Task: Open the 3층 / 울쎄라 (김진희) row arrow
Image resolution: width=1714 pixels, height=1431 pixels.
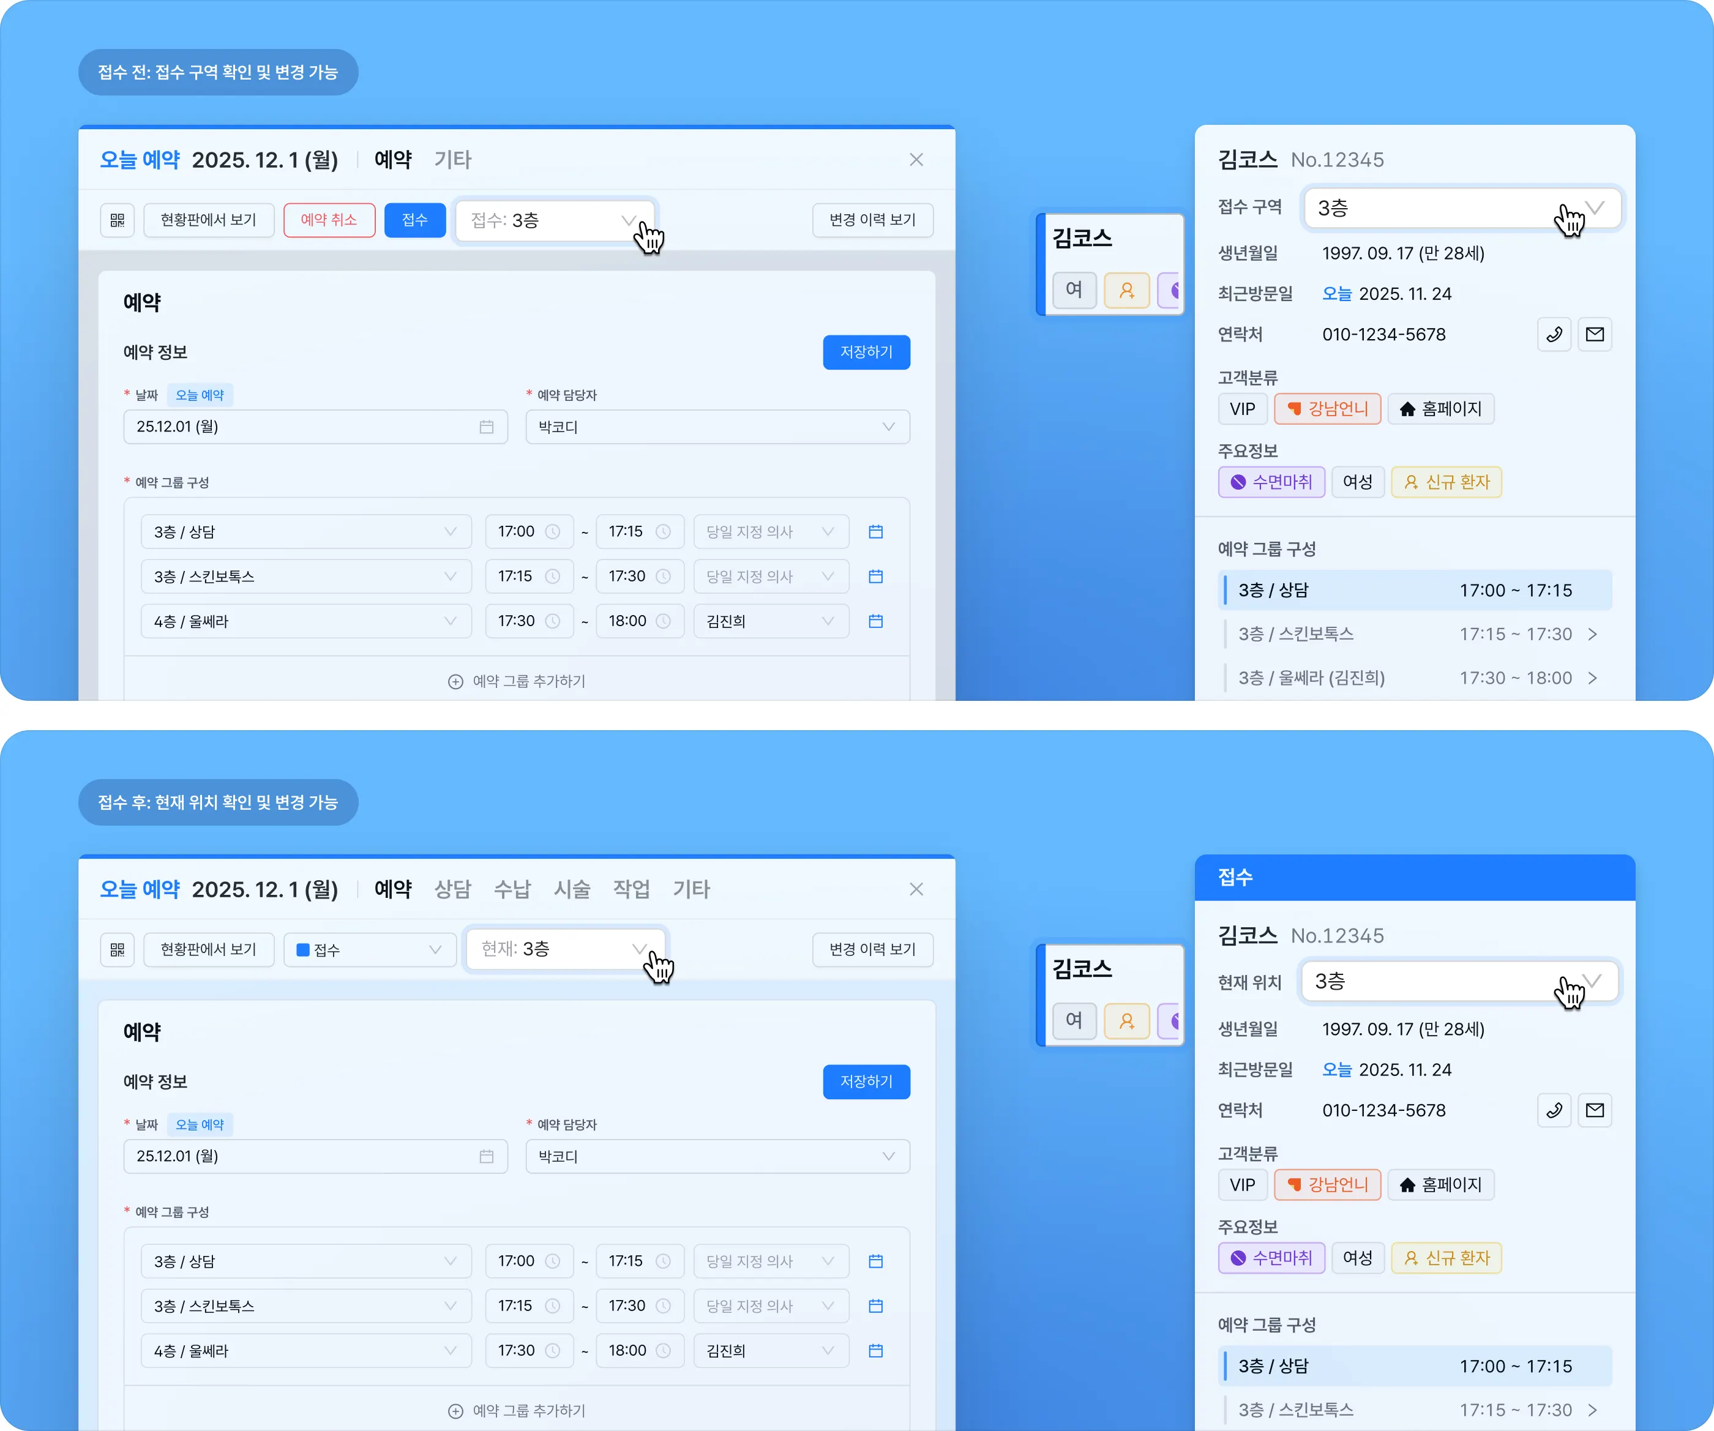Action: click(x=1592, y=679)
